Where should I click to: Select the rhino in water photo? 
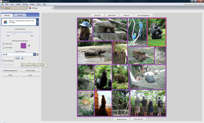pos(95,53)
